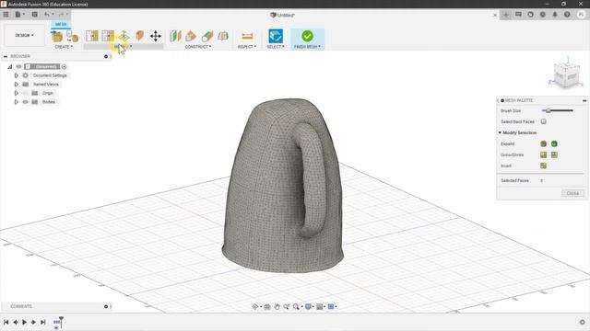590x331 pixels.
Task: Expand Document Settings in browser
Action: click(17, 75)
